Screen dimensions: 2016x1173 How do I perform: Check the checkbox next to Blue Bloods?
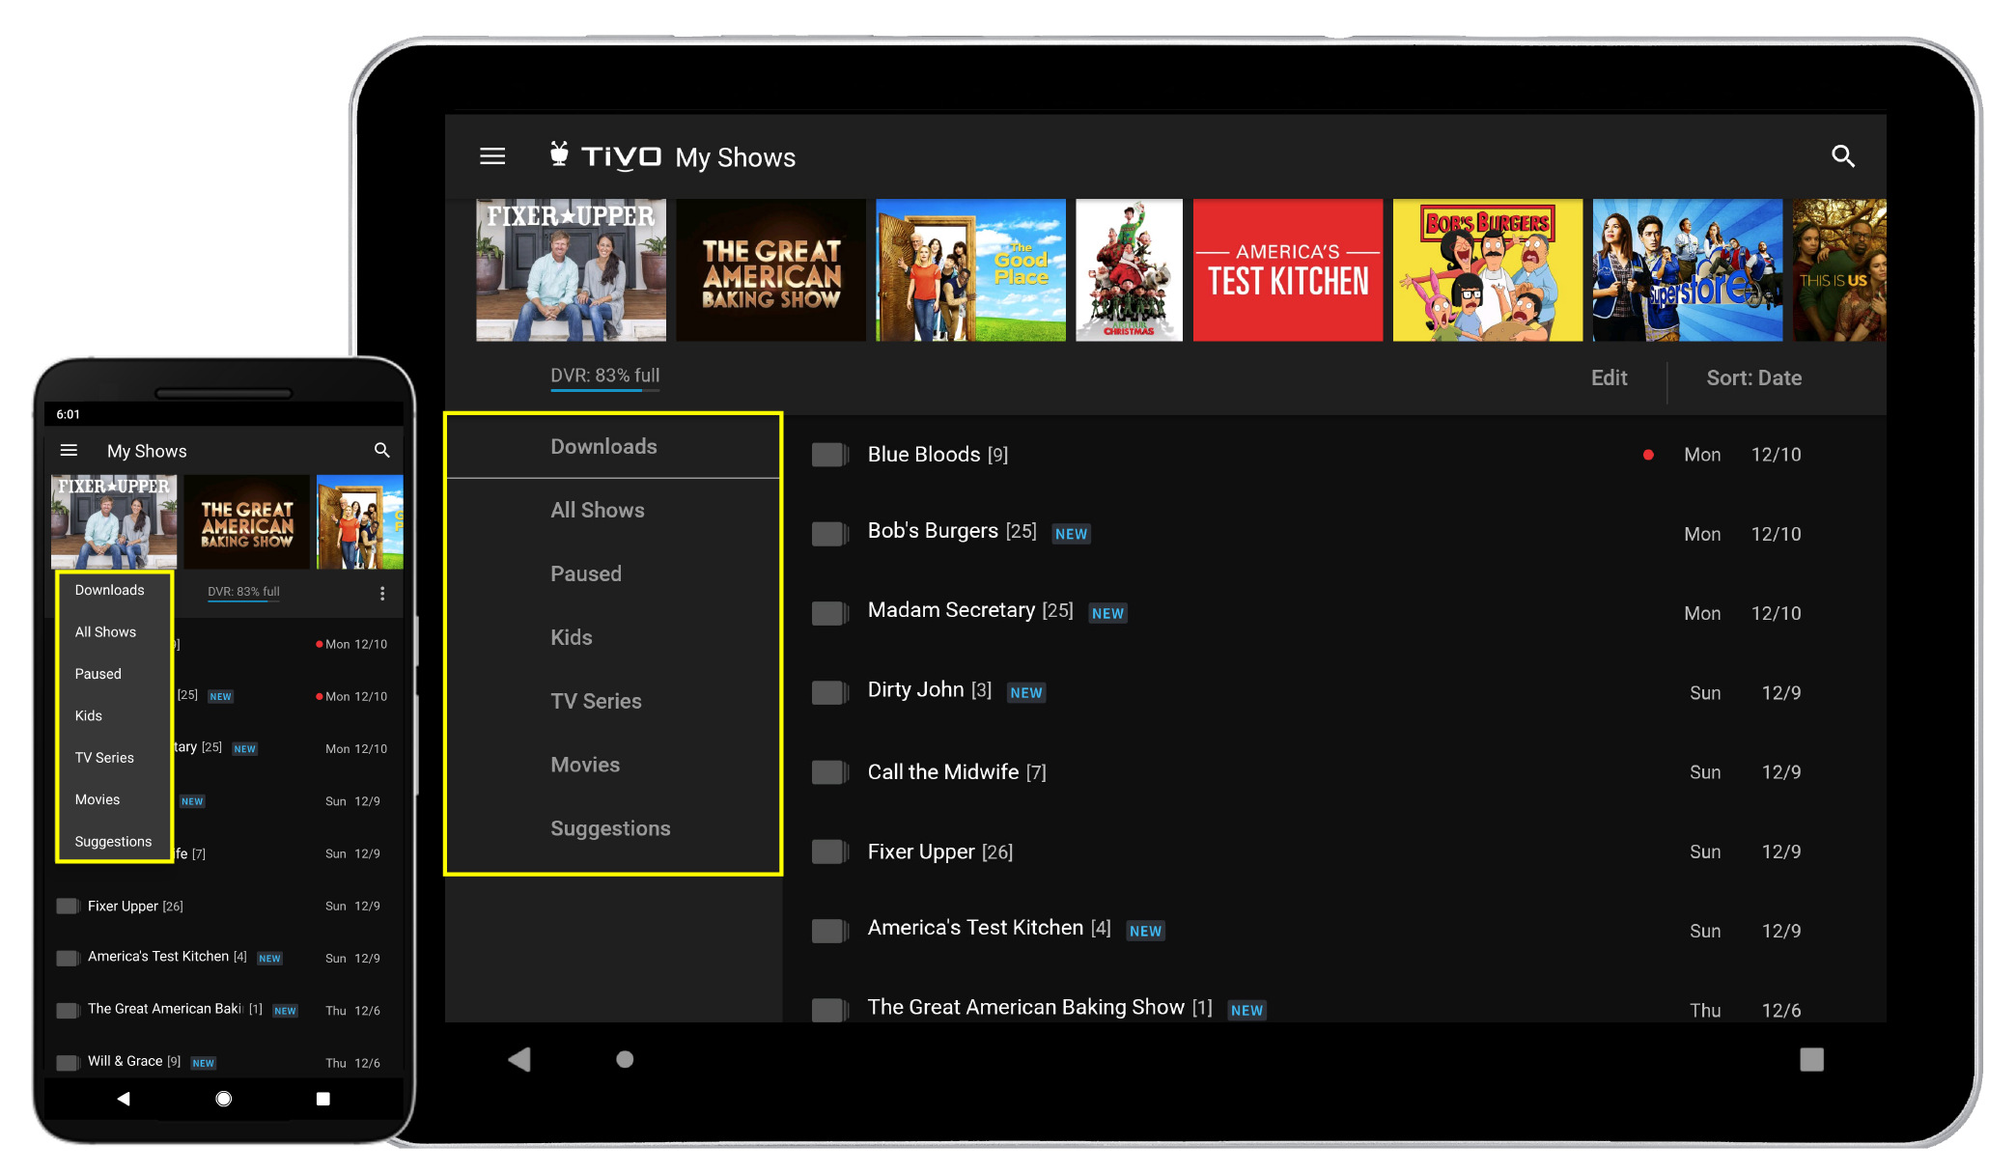tap(829, 454)
